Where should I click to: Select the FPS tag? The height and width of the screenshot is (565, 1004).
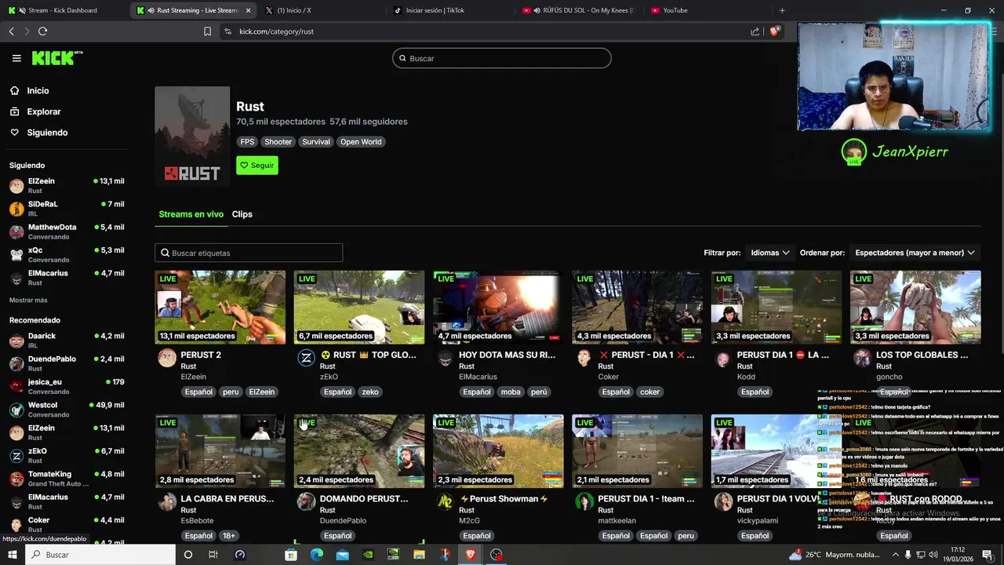click(247, 142)
